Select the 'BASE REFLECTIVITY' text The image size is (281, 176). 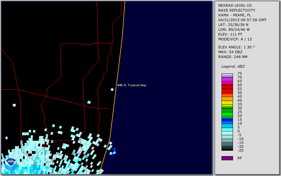tap(237, 10)
